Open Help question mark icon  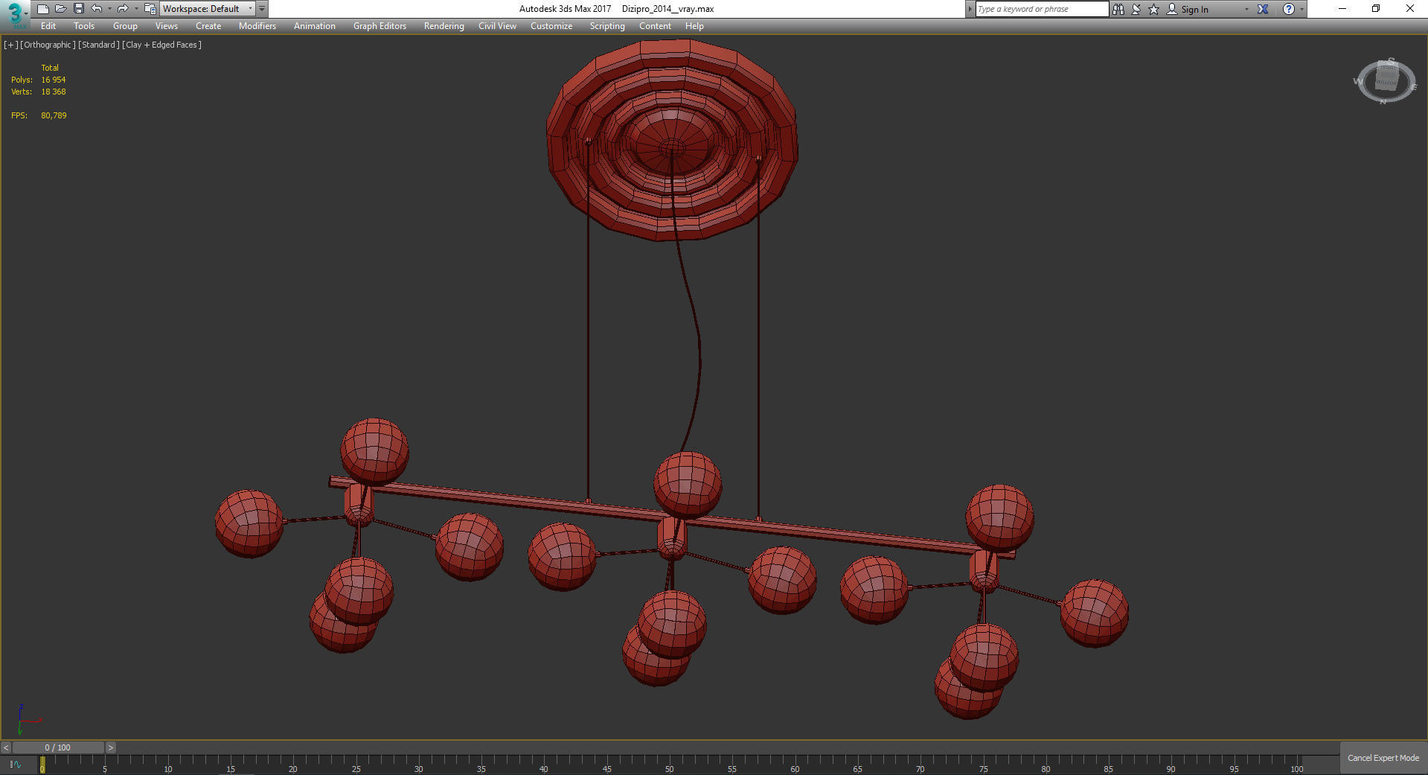[1289, 9]
